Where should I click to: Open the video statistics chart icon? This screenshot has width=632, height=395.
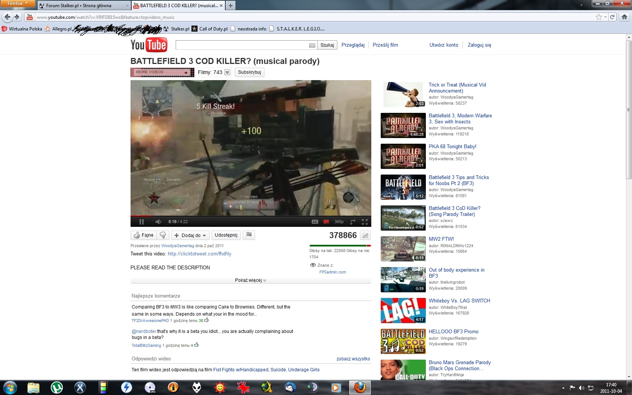click(365, 235)
